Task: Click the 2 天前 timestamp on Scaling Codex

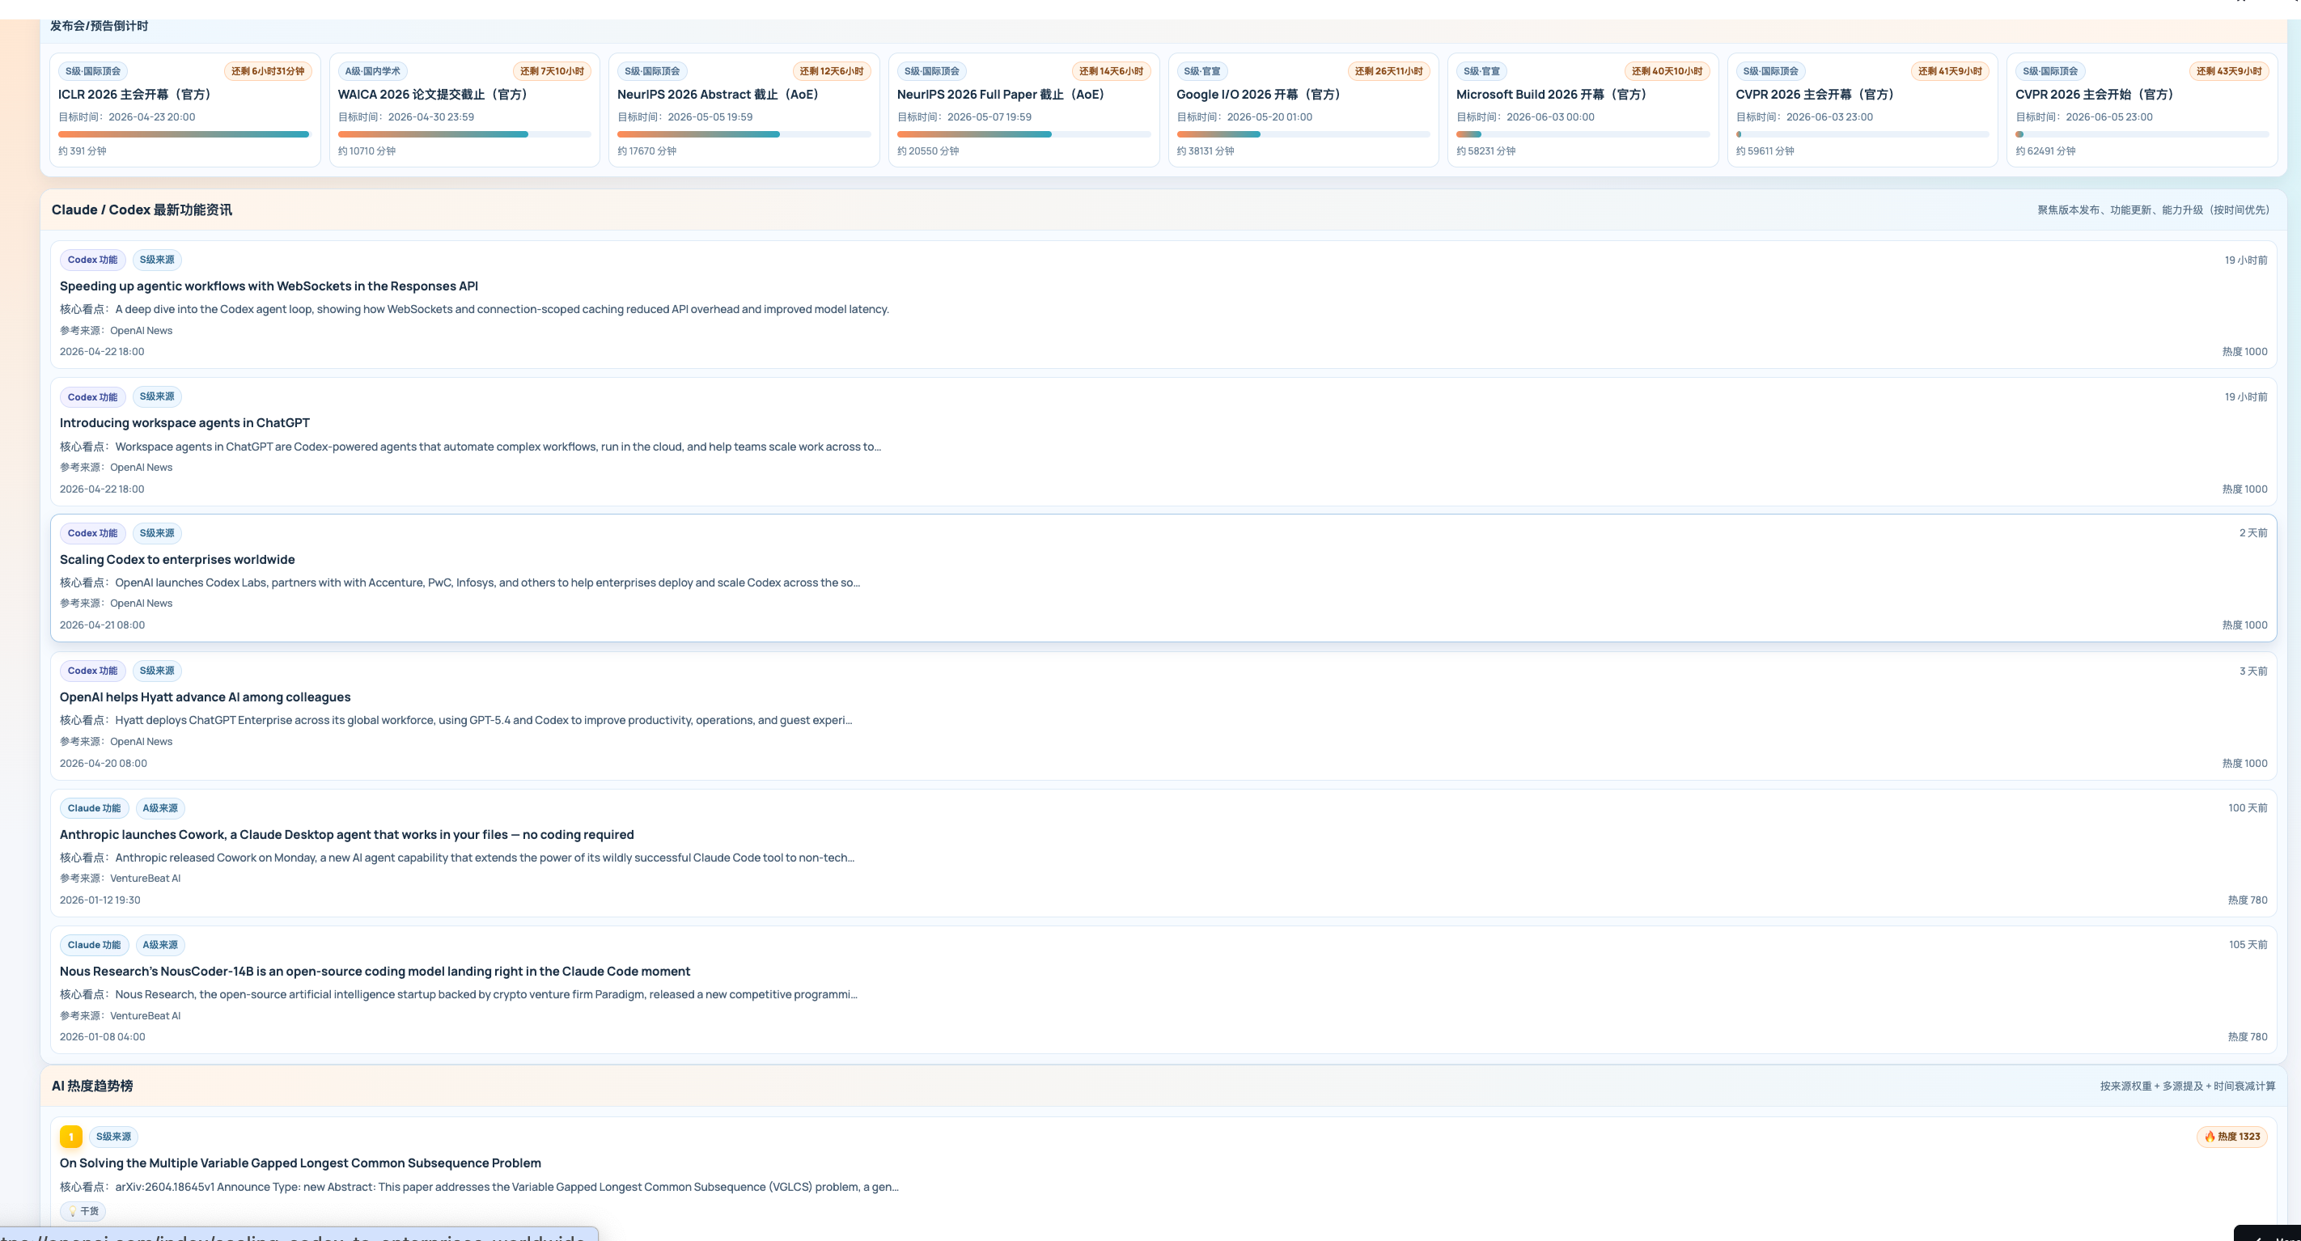Action: tap(2252, 532)
